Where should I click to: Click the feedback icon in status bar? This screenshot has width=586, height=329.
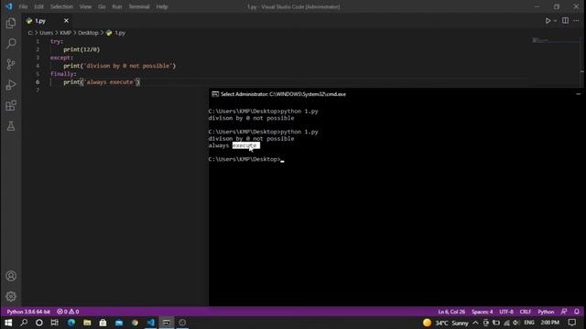564,312
